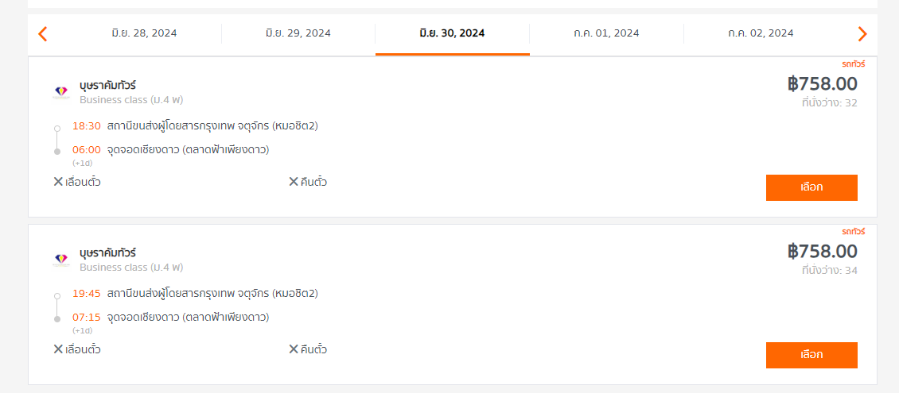899x393 pixels.
Task: Choose เลือก for the 18:30 departure
Action: coord(811,187)
